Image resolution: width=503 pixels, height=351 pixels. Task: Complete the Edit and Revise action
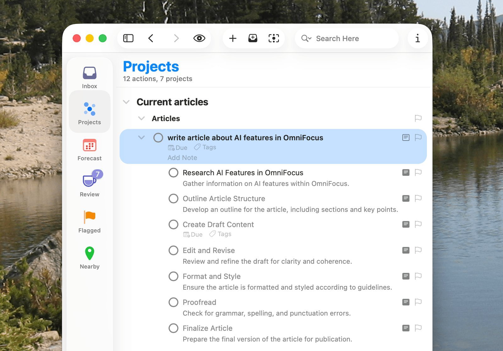click(x=173, y=250)
